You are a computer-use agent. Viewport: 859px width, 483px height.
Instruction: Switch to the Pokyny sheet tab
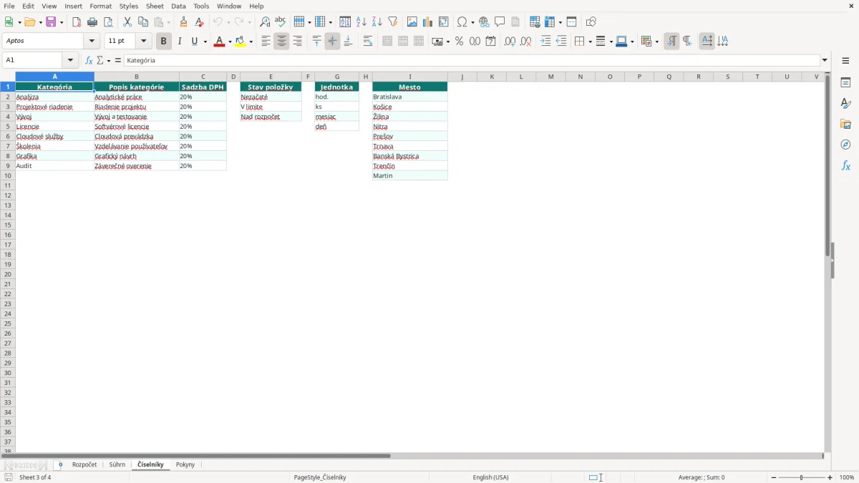coord(185,464)
